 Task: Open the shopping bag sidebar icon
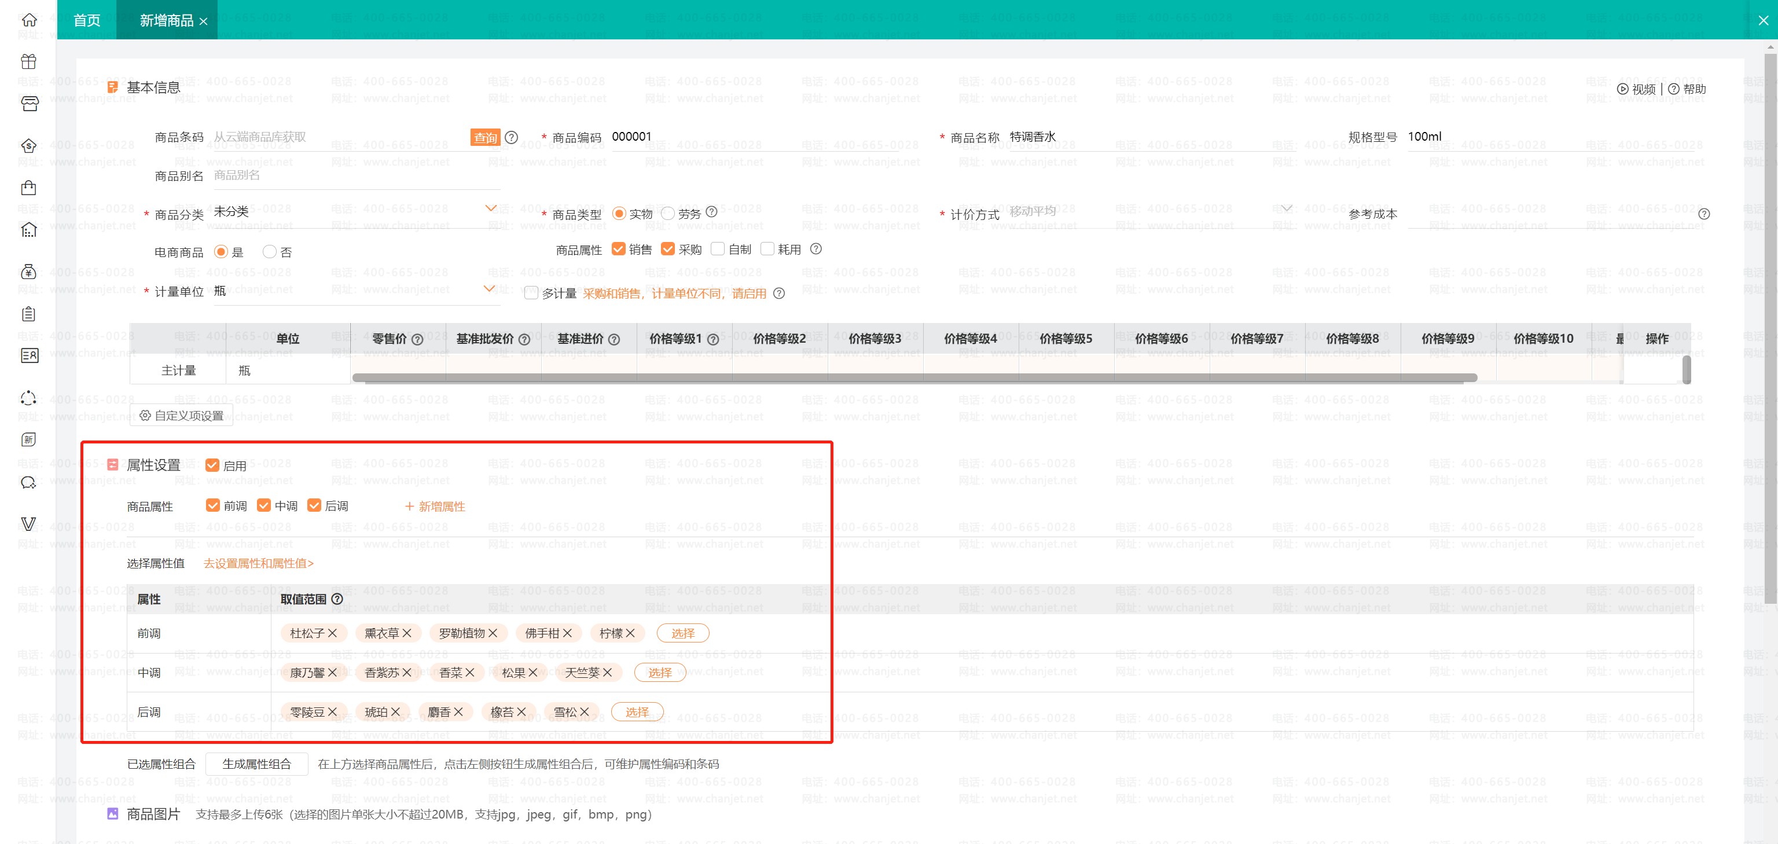28,188
